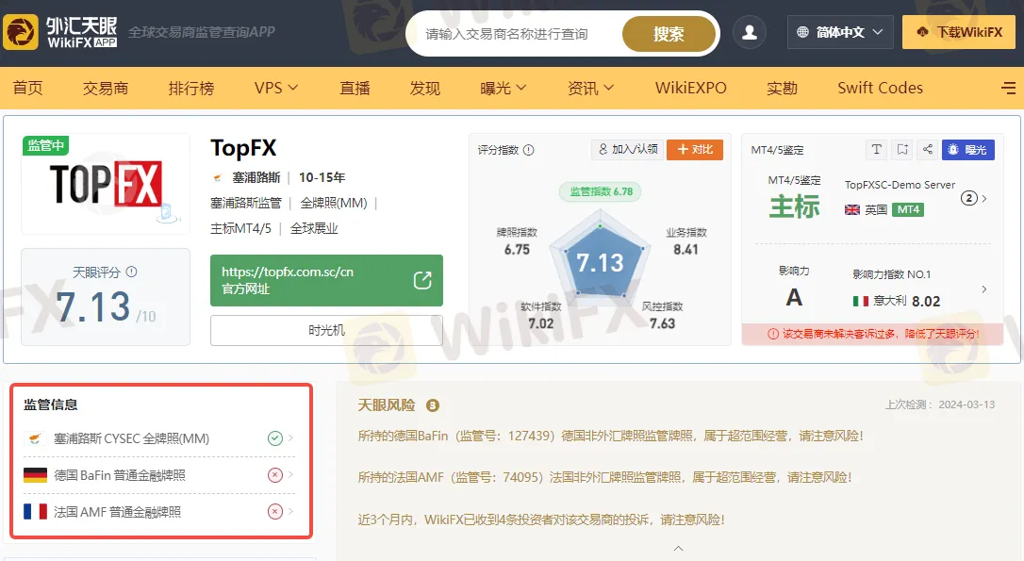Click the 加入/认领 button
The height and width of the screenshot is (561, 1024).
point(628,150)
